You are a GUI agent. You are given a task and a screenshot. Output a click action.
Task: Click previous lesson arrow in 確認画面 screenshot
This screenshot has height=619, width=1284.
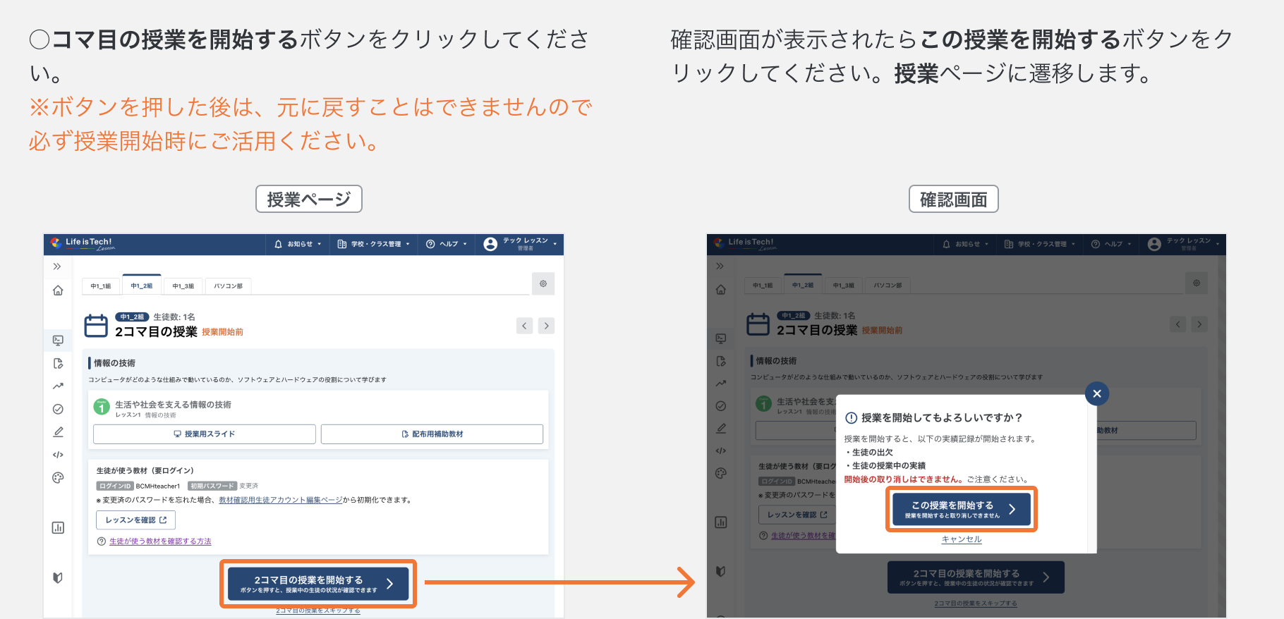point(1177,324)
